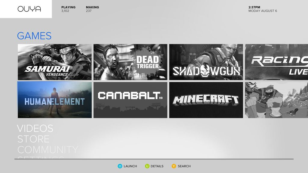The image size is (308, 173).
Task: Open the Shadowgun game tile
Action: coord(206,62)
